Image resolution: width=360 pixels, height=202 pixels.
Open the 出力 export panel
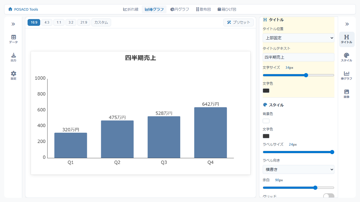(x=13, y=57)
